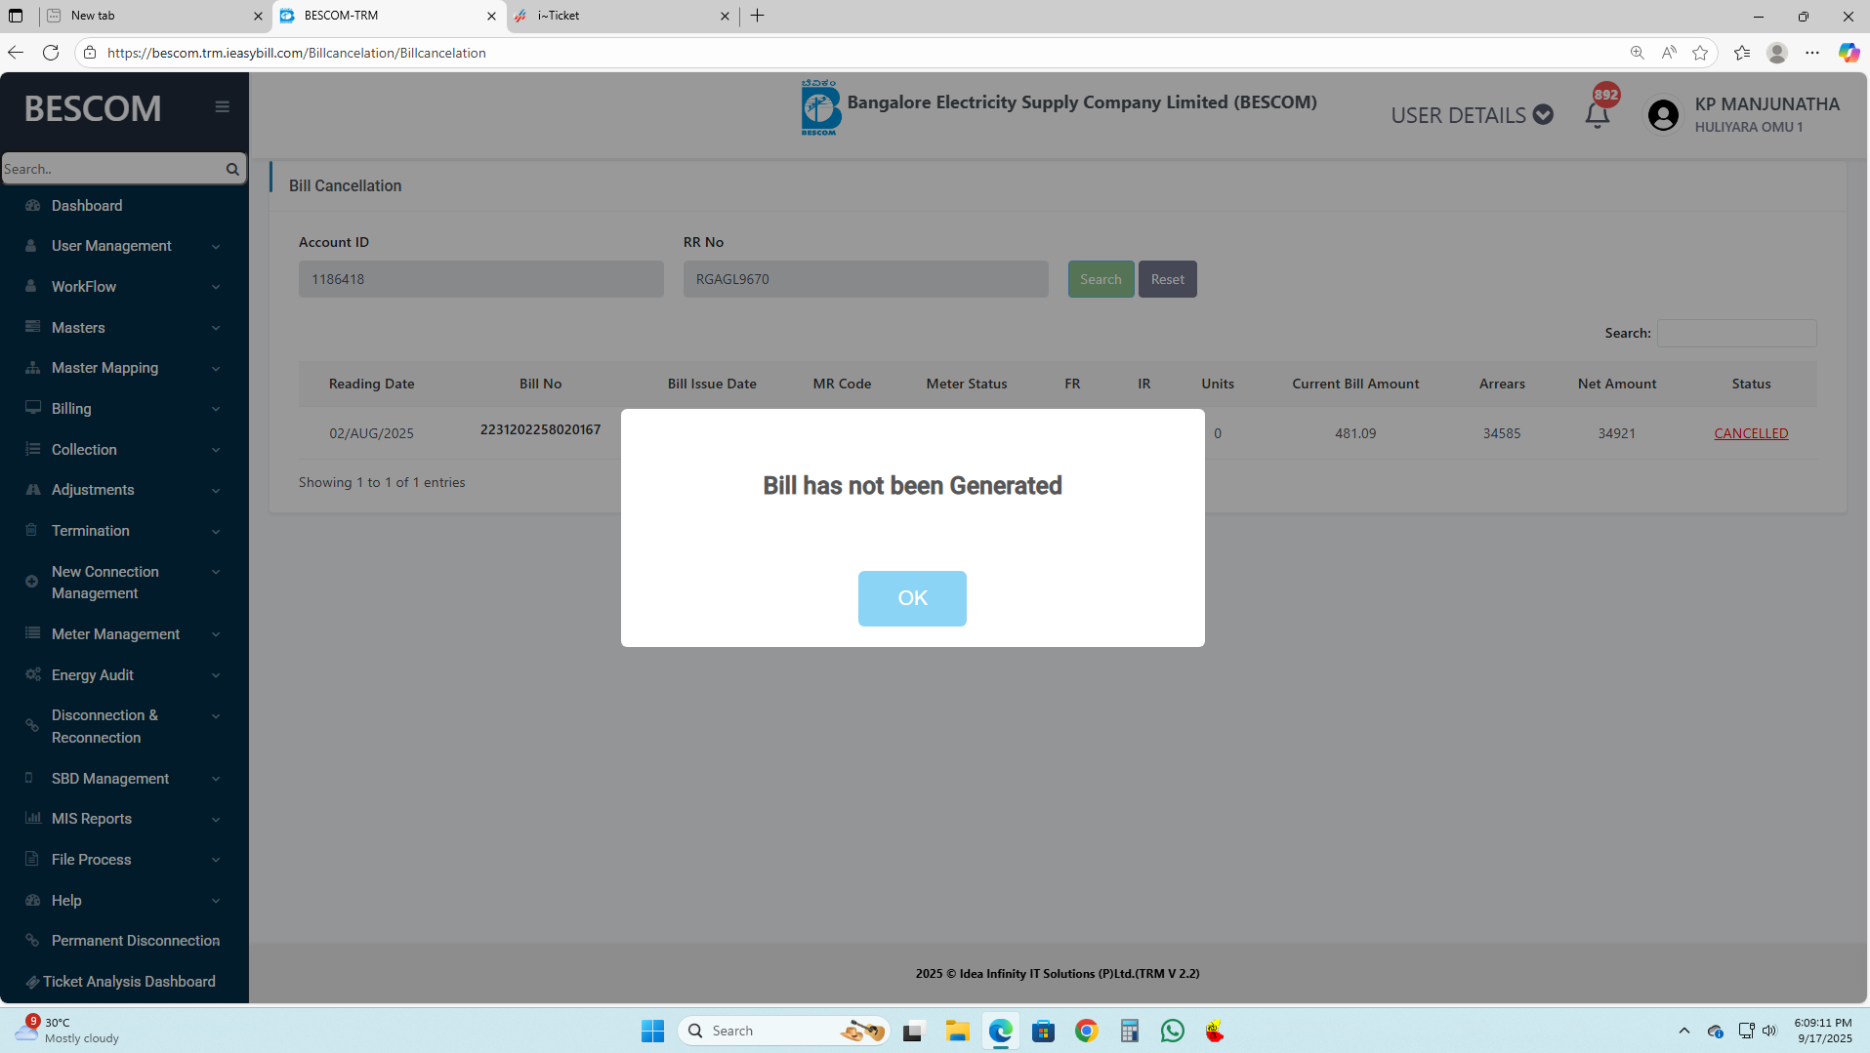Close the BESCOM-TRM tab

491,16
